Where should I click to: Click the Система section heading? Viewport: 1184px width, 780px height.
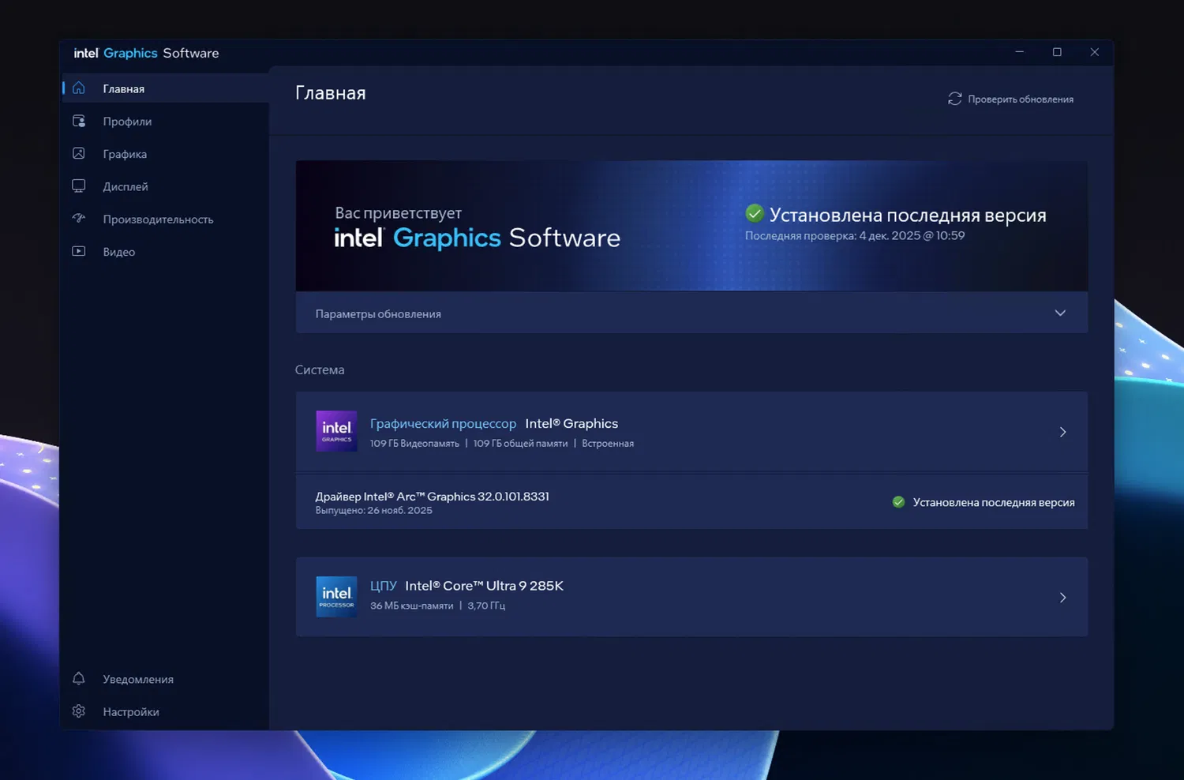pos(320,369)
